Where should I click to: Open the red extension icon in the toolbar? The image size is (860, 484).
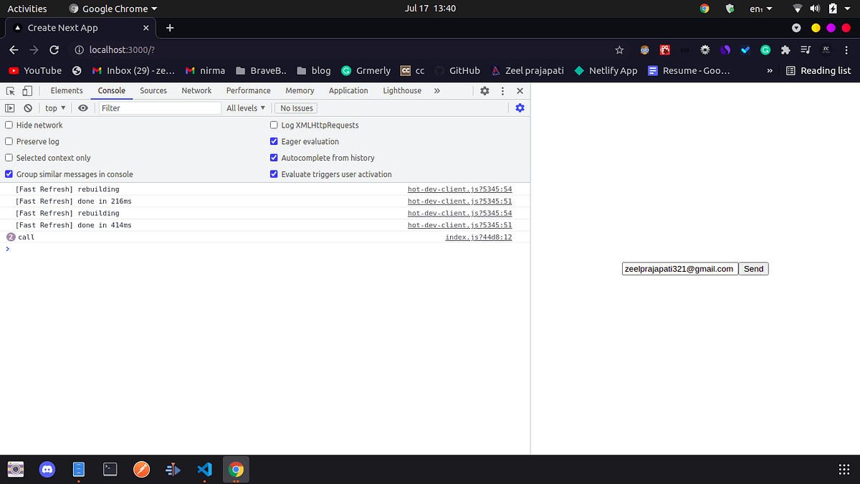point(665,50)
